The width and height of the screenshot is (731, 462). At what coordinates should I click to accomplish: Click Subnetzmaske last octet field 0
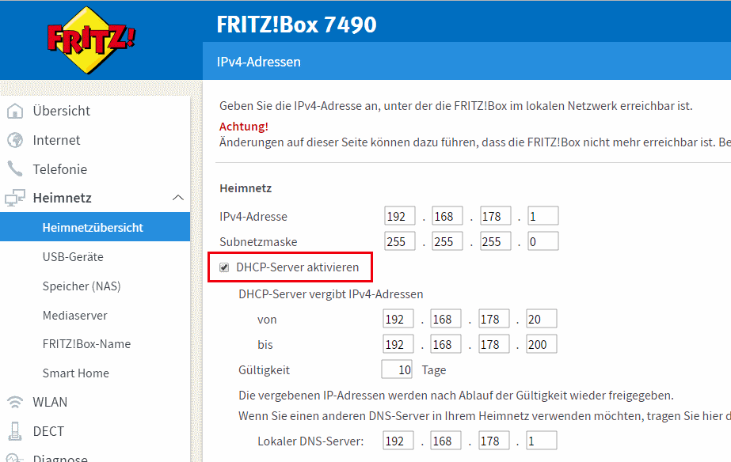[543, 241]
